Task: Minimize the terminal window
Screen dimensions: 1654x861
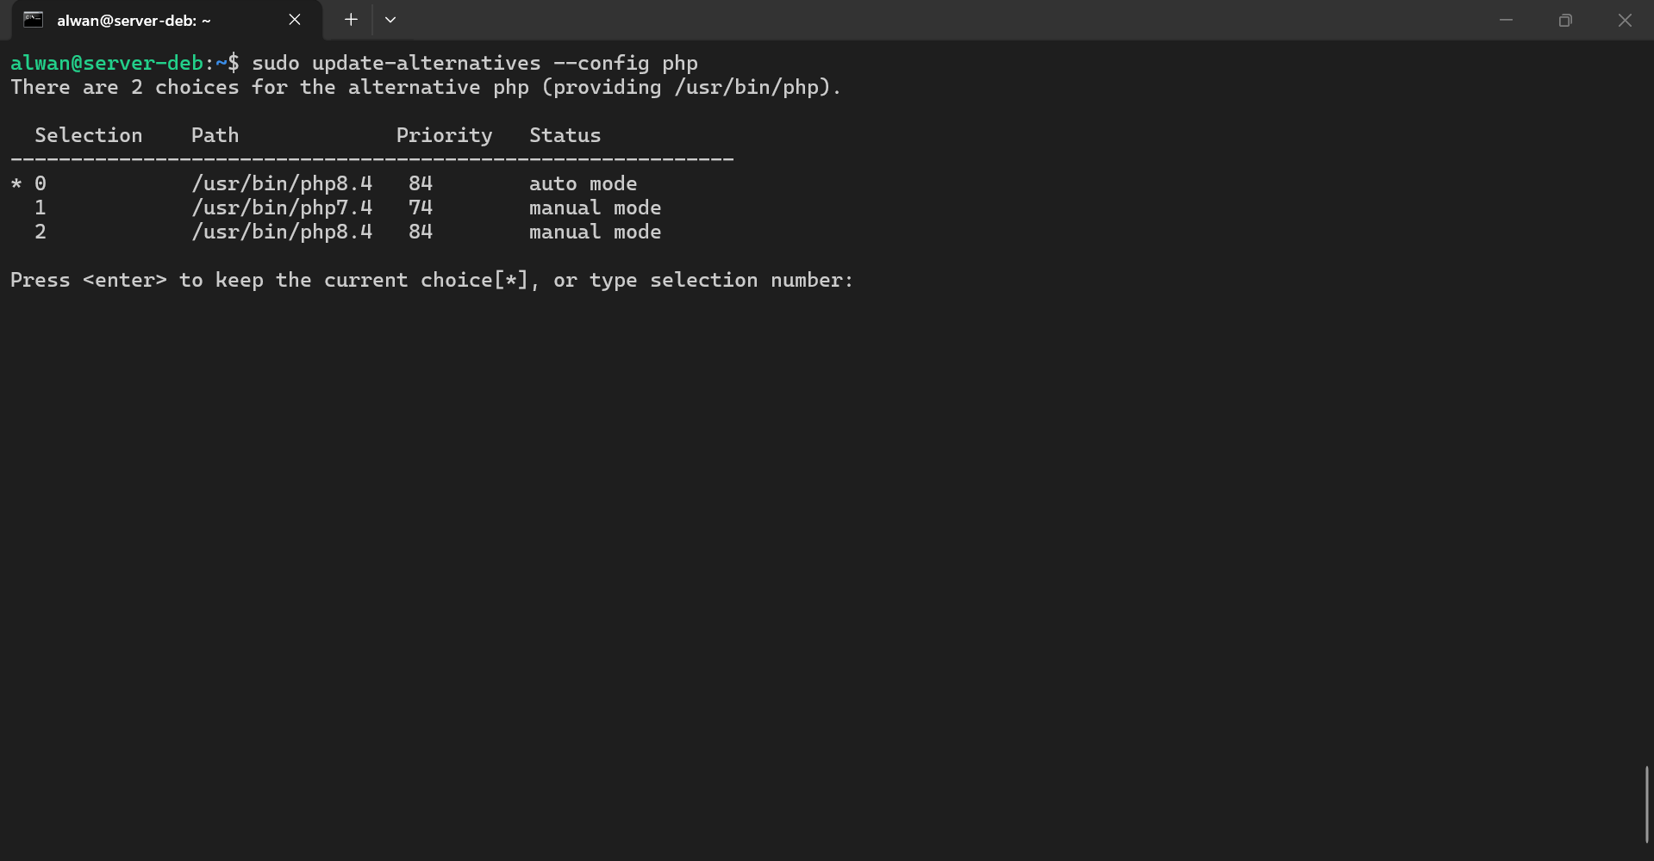Action: (x=1506, y=20)
